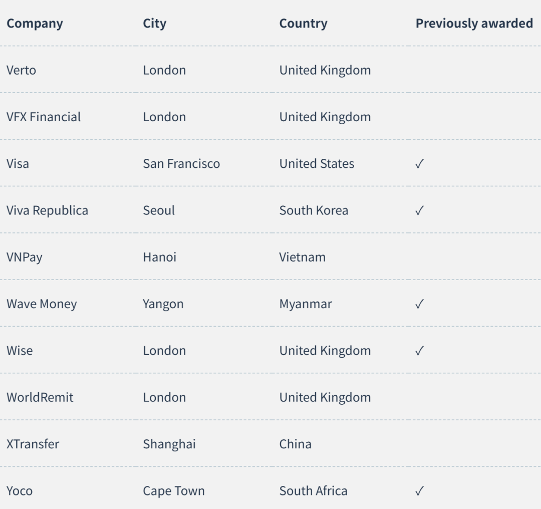
Task: Select the Verto company name
Action: click(22, 70)
